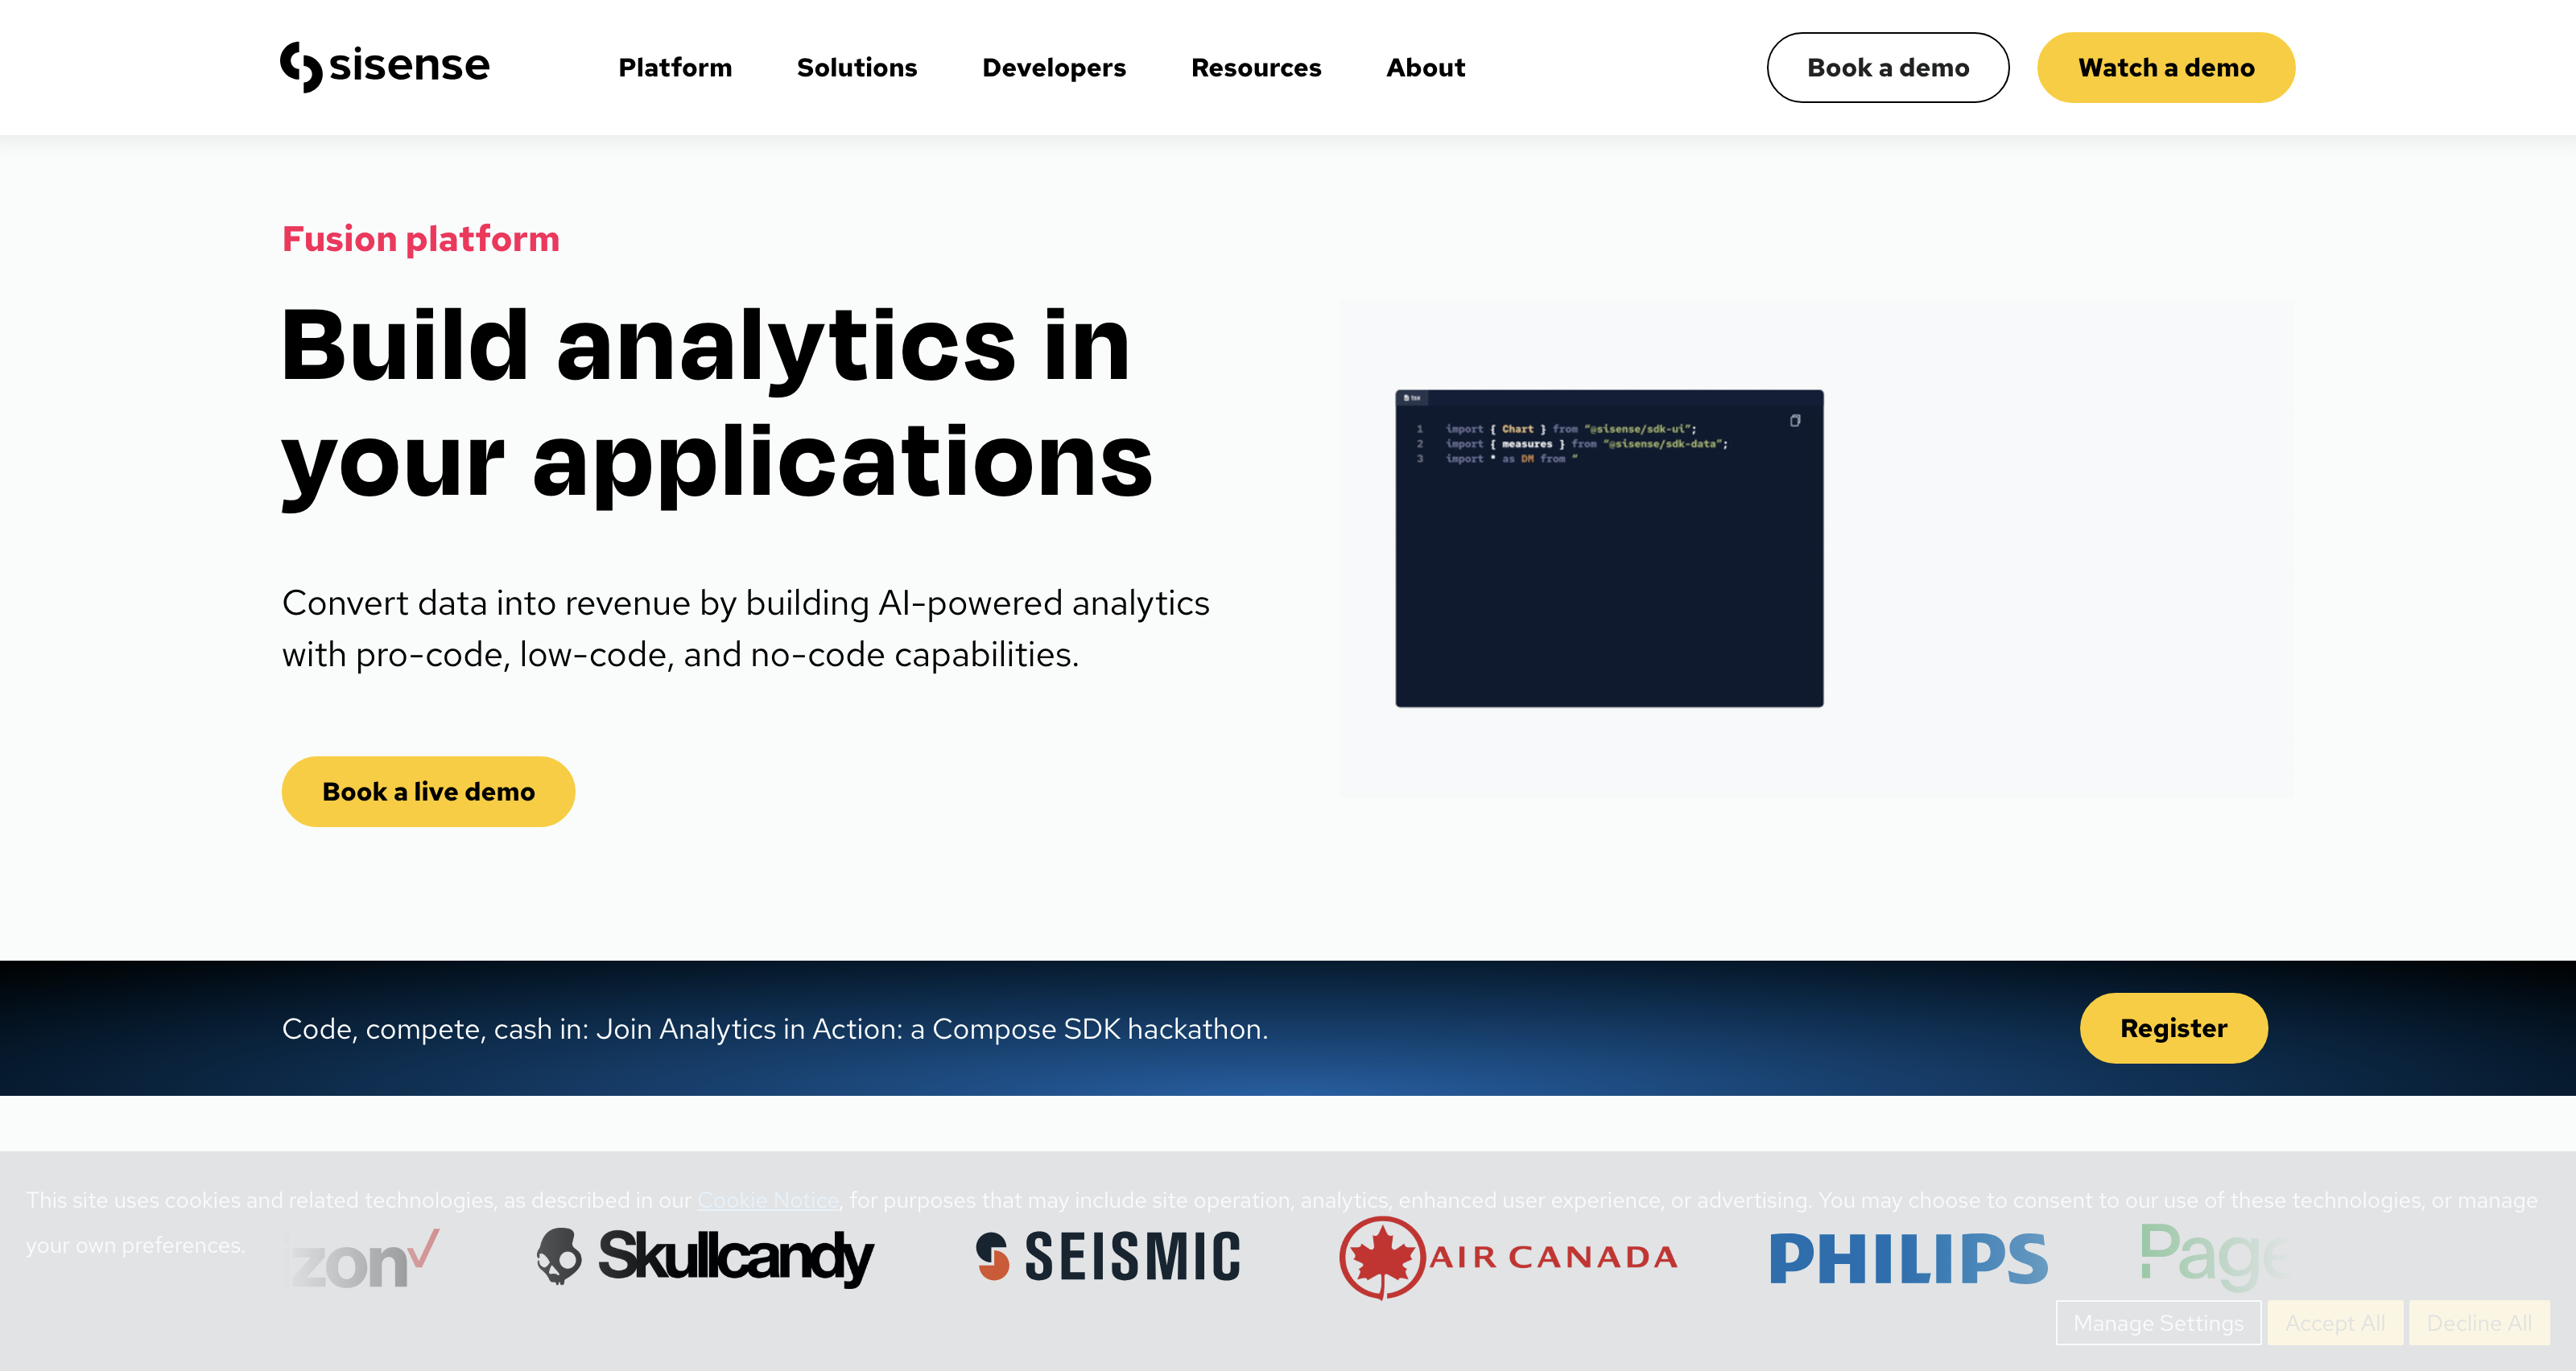Decline All cookies
The image size is (2576, 1371).
pos(2479,1323)
